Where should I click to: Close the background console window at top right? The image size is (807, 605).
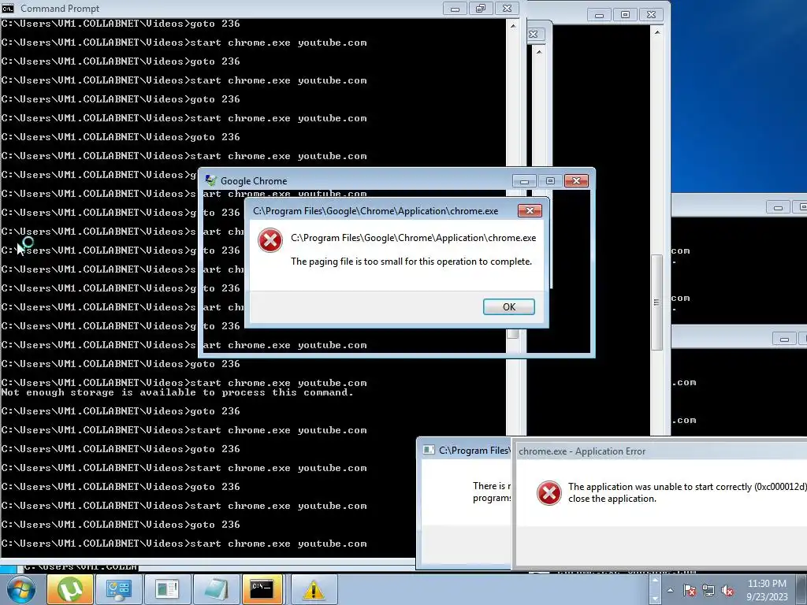(x=651, y=15)
